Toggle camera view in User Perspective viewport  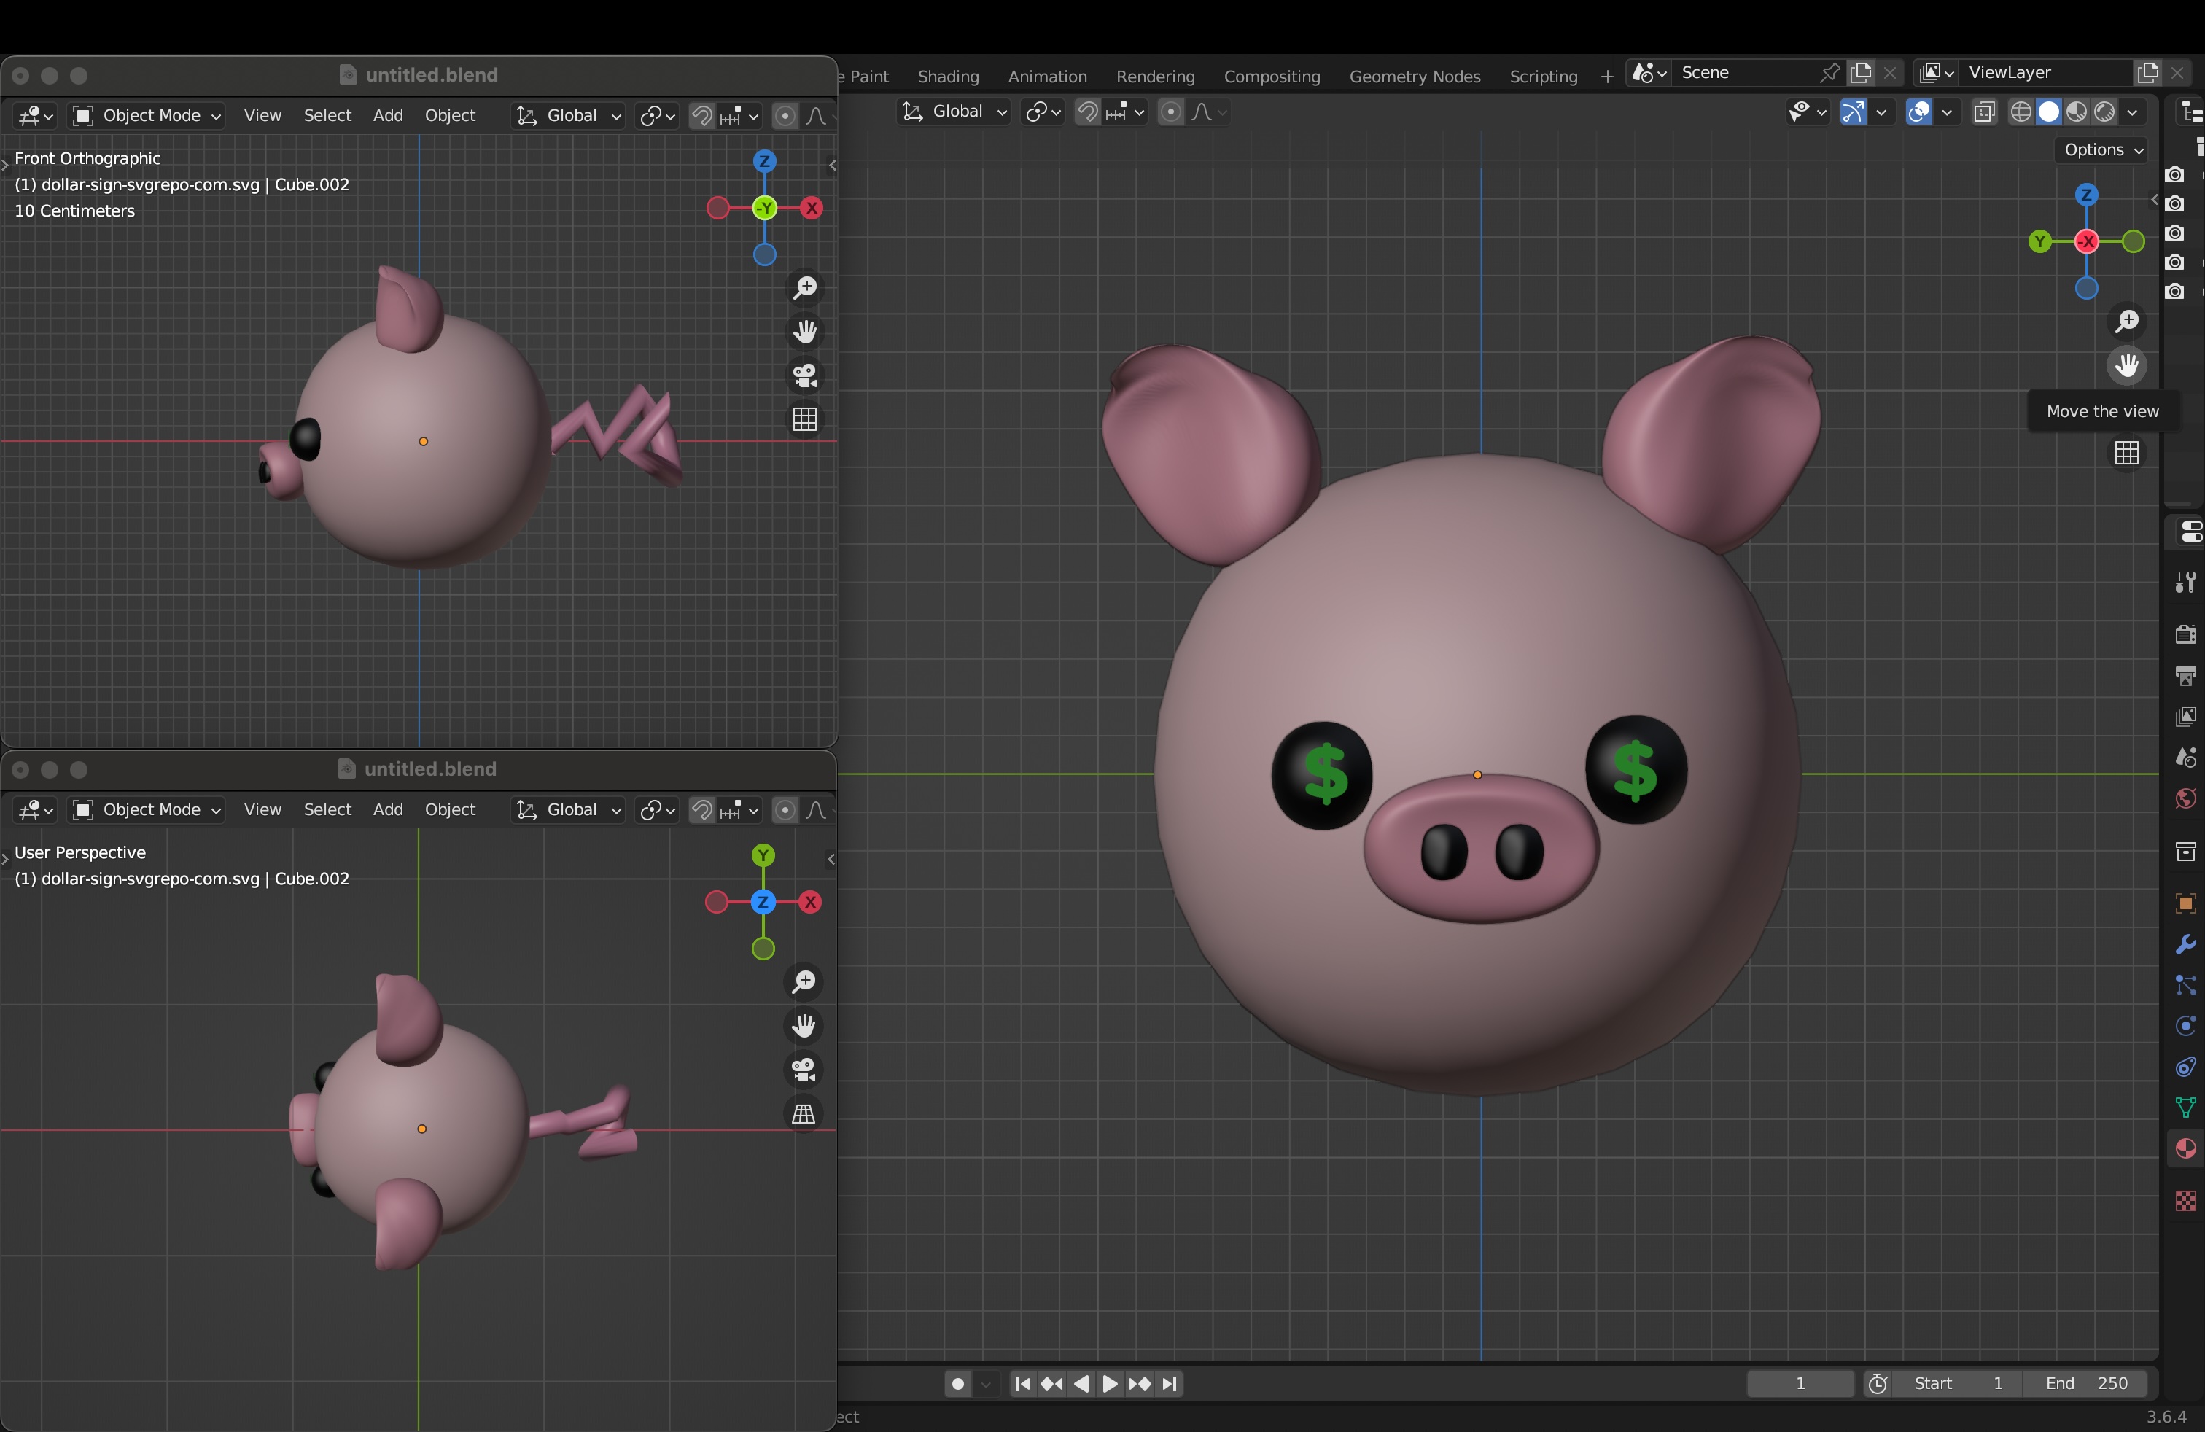click(x=804, y=1070)
